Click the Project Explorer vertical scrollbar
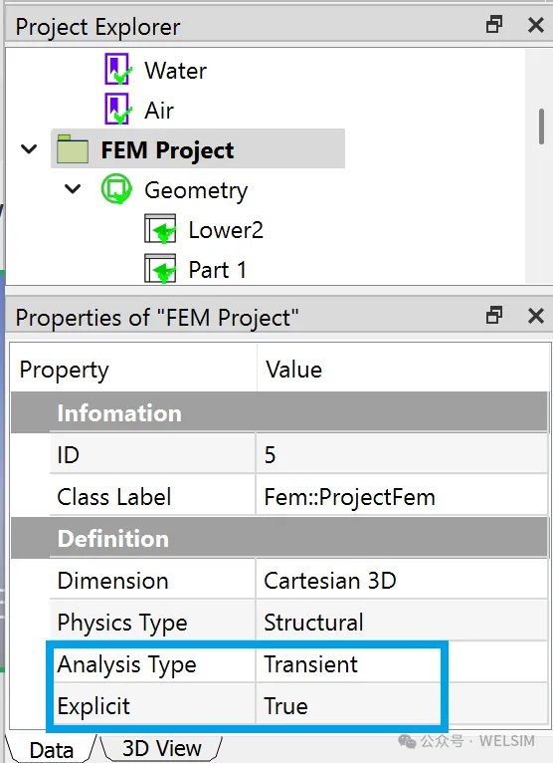 pos(541,127)
